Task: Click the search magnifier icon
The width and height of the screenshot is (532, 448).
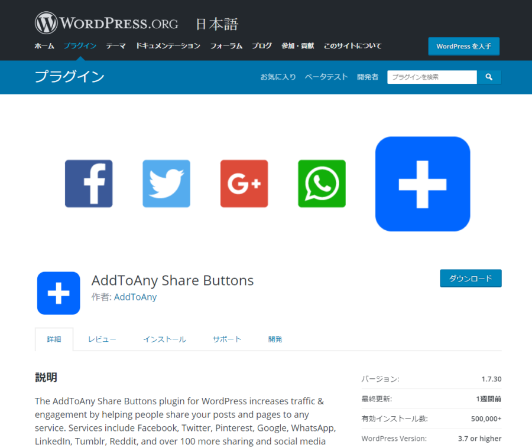Action: pos(489,77)
